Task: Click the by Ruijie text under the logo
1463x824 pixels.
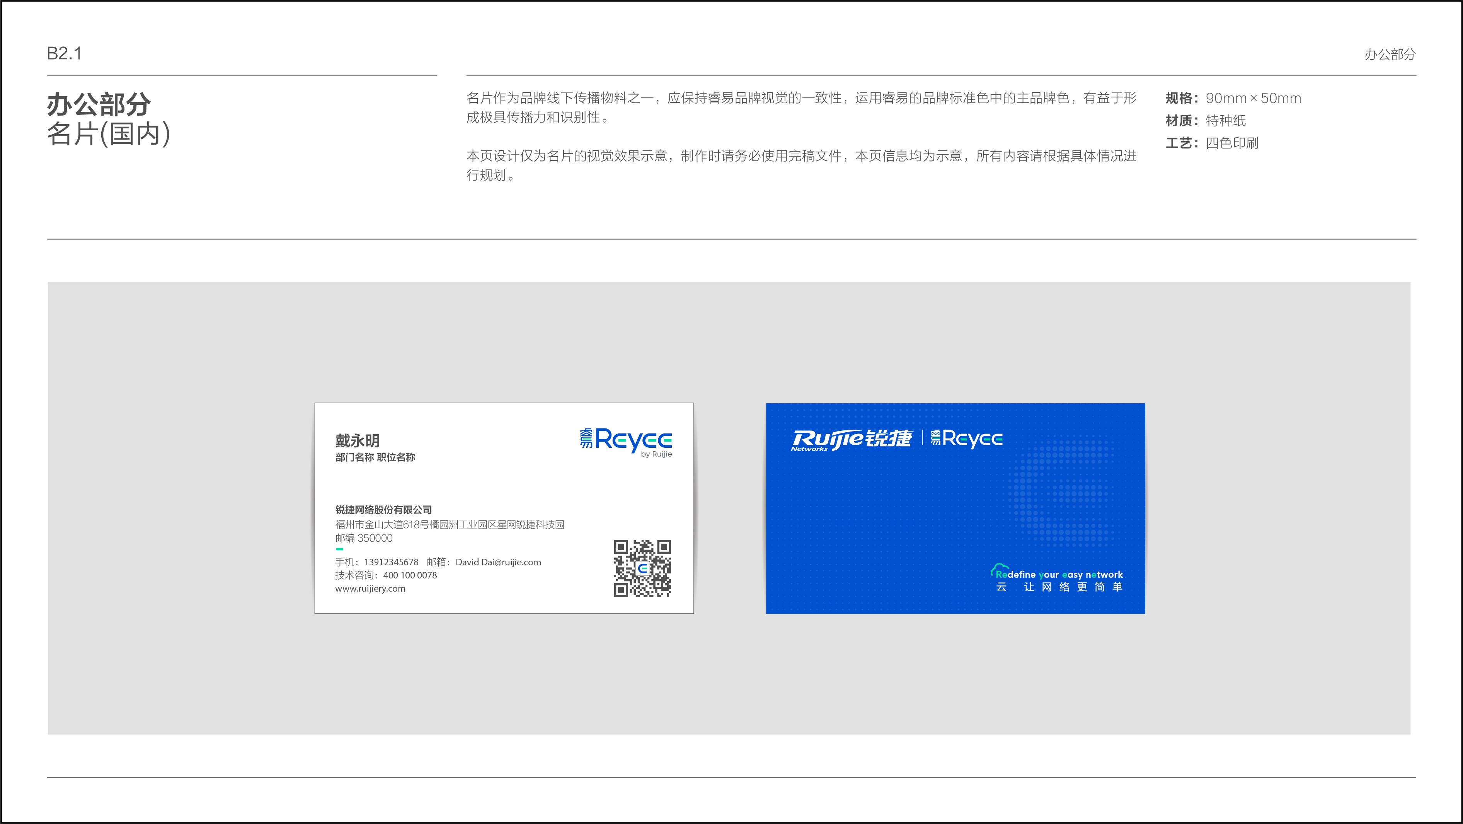Action: [656, 454]
